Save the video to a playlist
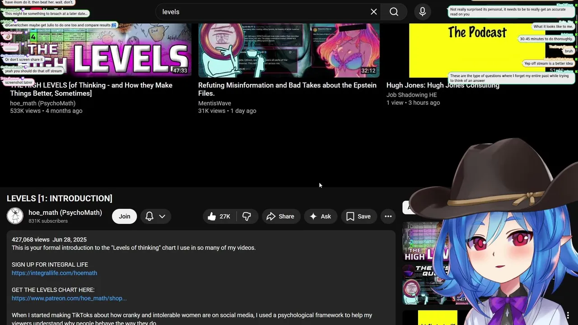 click(x=359, y=216)
